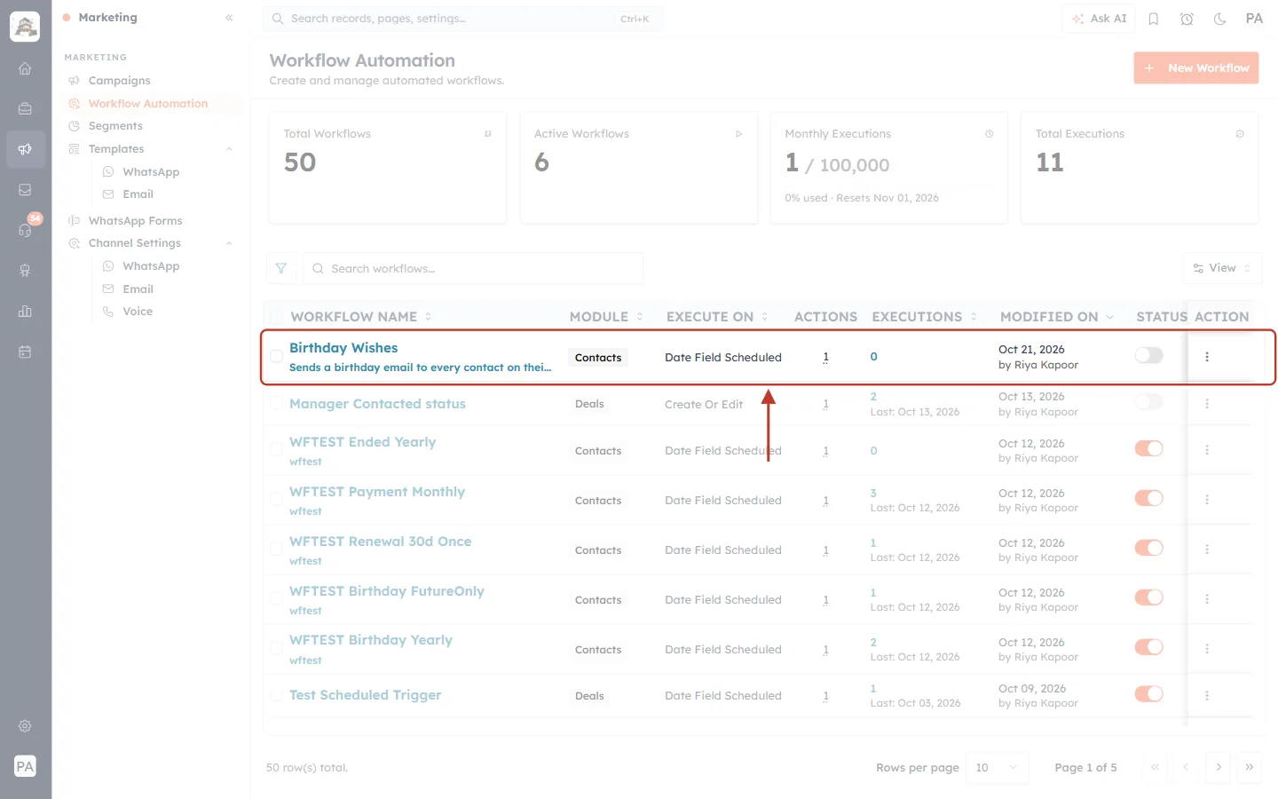Click the Total Workflows stat card
Screen dimensions: 1278x799
coord(388,168)
